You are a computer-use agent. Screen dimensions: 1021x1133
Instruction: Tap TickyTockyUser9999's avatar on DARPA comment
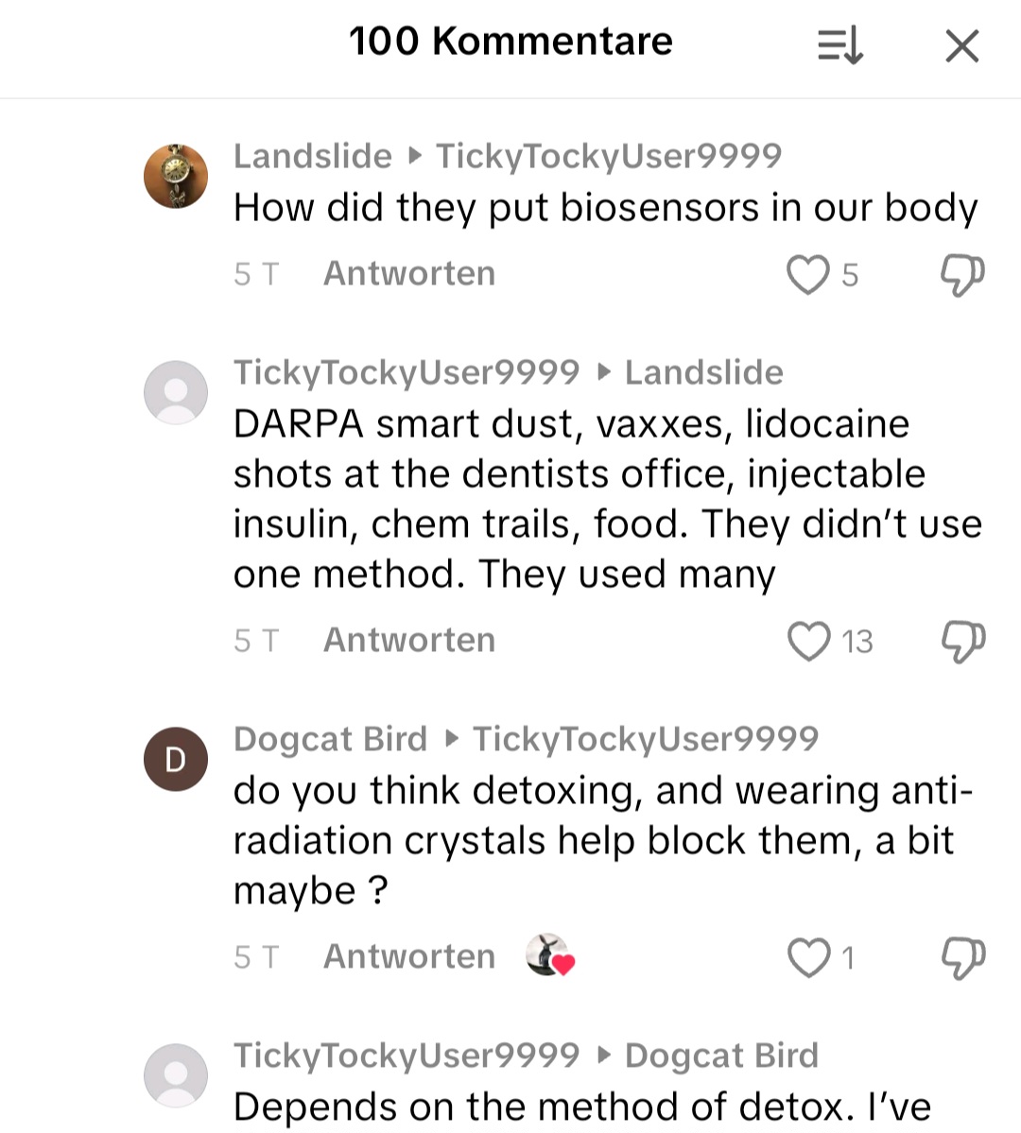(x=176, y=392)
